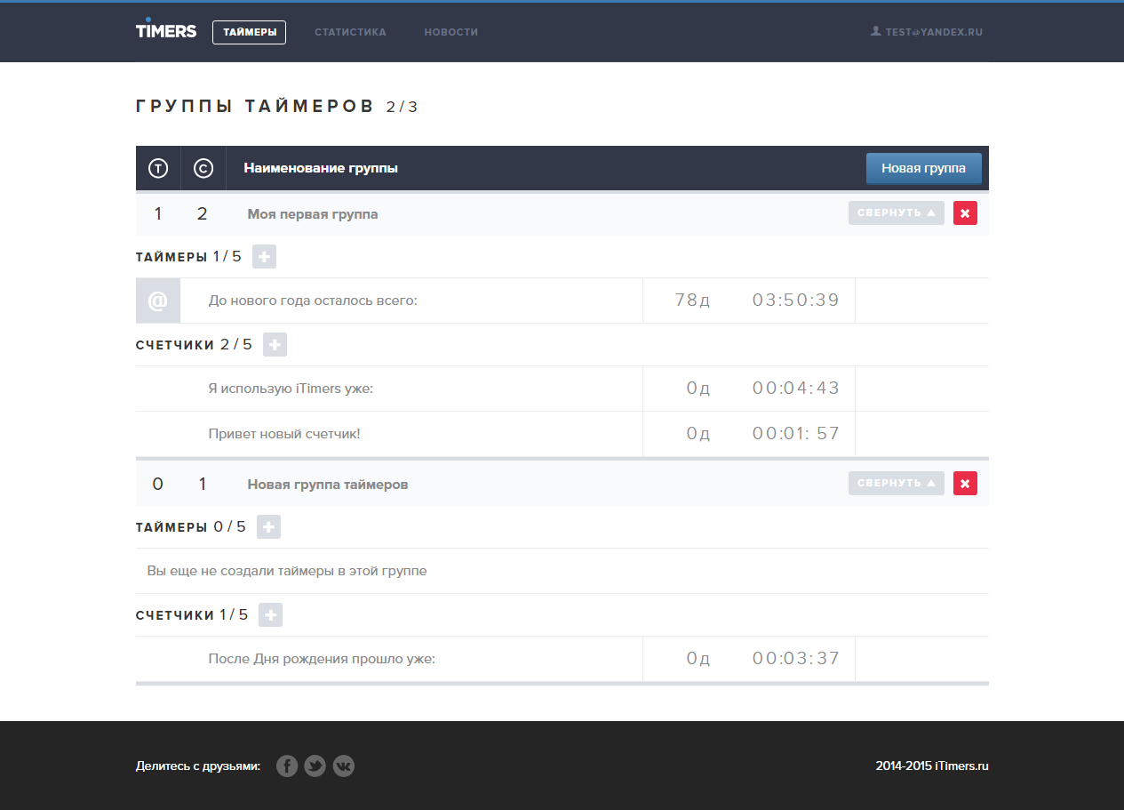This screenshot has width=1124, height=810.
Task: Add a counter to Моя первая группа
Action: [x=275, y=345]
